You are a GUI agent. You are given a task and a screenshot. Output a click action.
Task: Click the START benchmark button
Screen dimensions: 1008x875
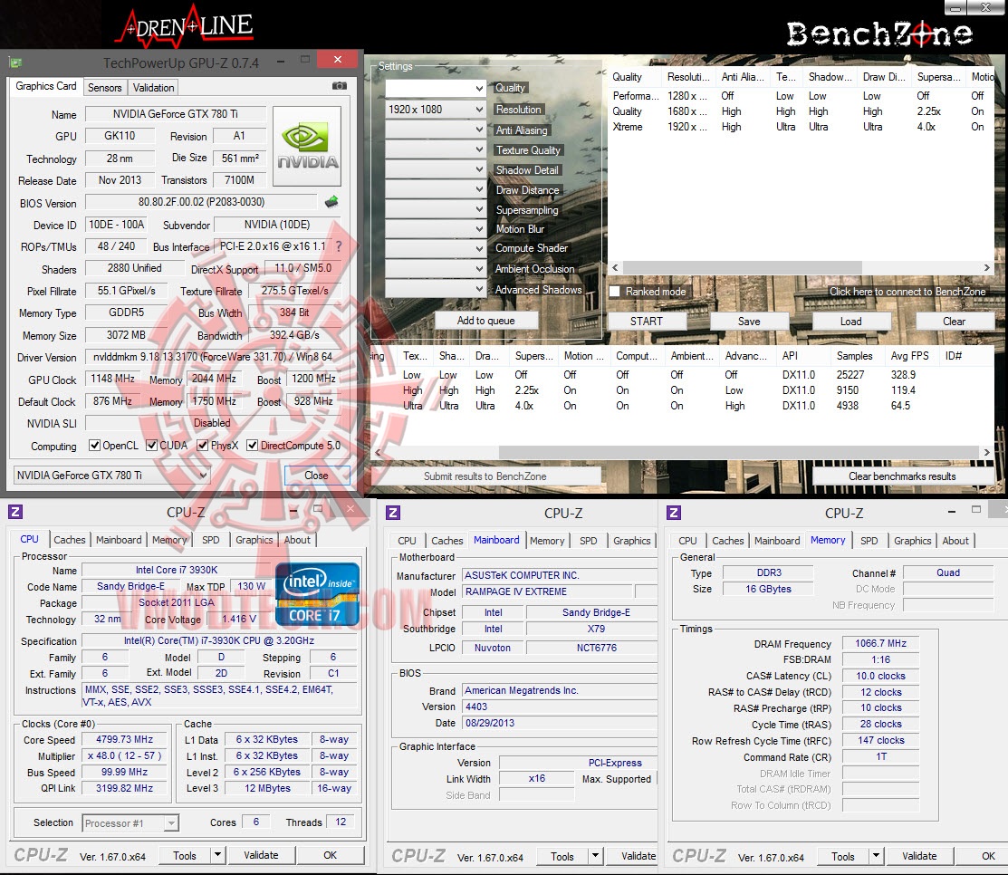(x=646, y=321)
